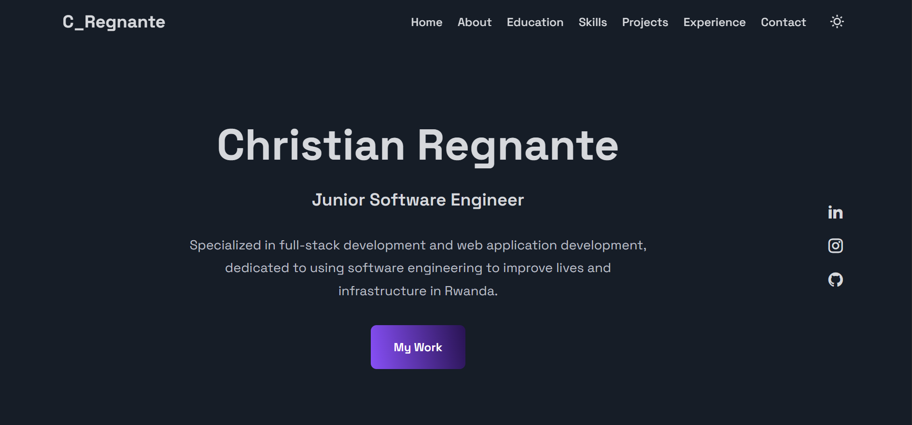Click the Junior Software Engineer subtitle
The height and width of the screenshot is (425, 912).
coord(418,200)
